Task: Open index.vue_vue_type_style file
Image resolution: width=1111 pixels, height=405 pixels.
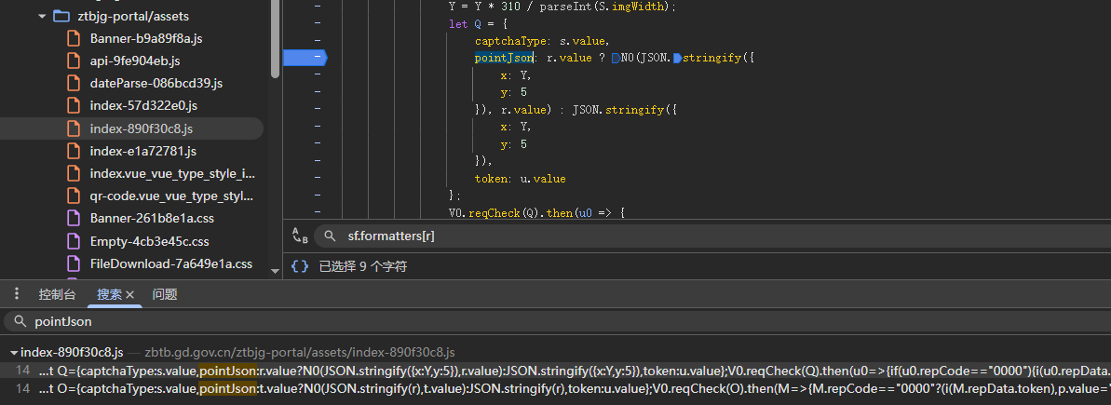Action: coord(172,173)
